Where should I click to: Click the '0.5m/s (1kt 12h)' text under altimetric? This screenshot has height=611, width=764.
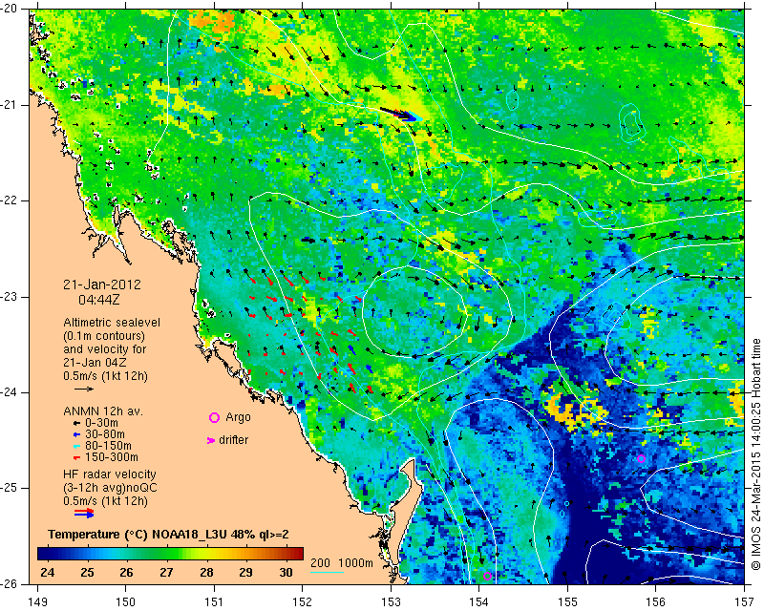105,376
